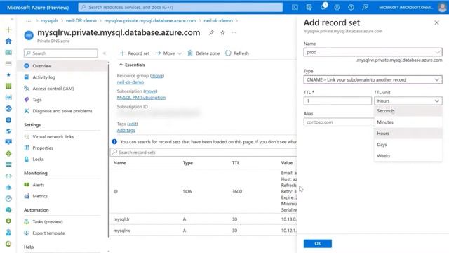Select Weeks in TTL unit list

(408, 156)
